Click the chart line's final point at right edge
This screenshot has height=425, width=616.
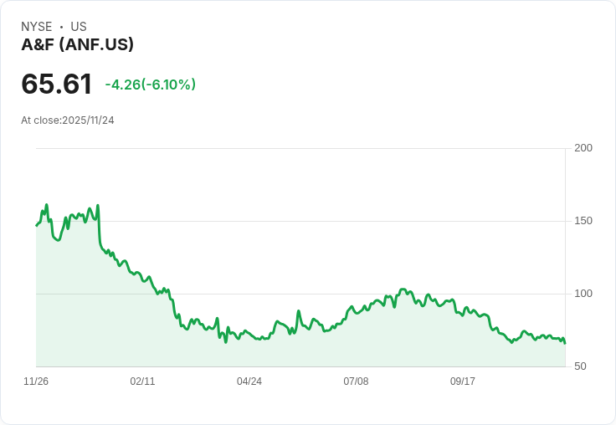coord(565,343)
